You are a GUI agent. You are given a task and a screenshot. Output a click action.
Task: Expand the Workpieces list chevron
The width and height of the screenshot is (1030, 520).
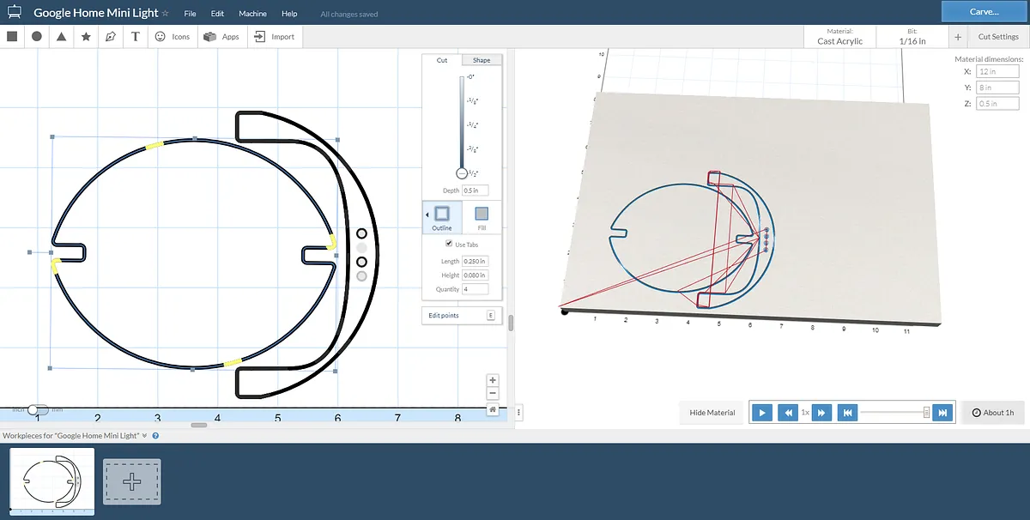(x=144, y=436)
